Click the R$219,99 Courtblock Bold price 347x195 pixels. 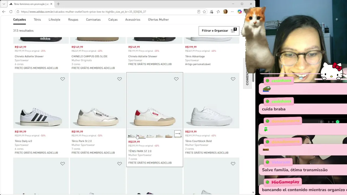point(191,132)
